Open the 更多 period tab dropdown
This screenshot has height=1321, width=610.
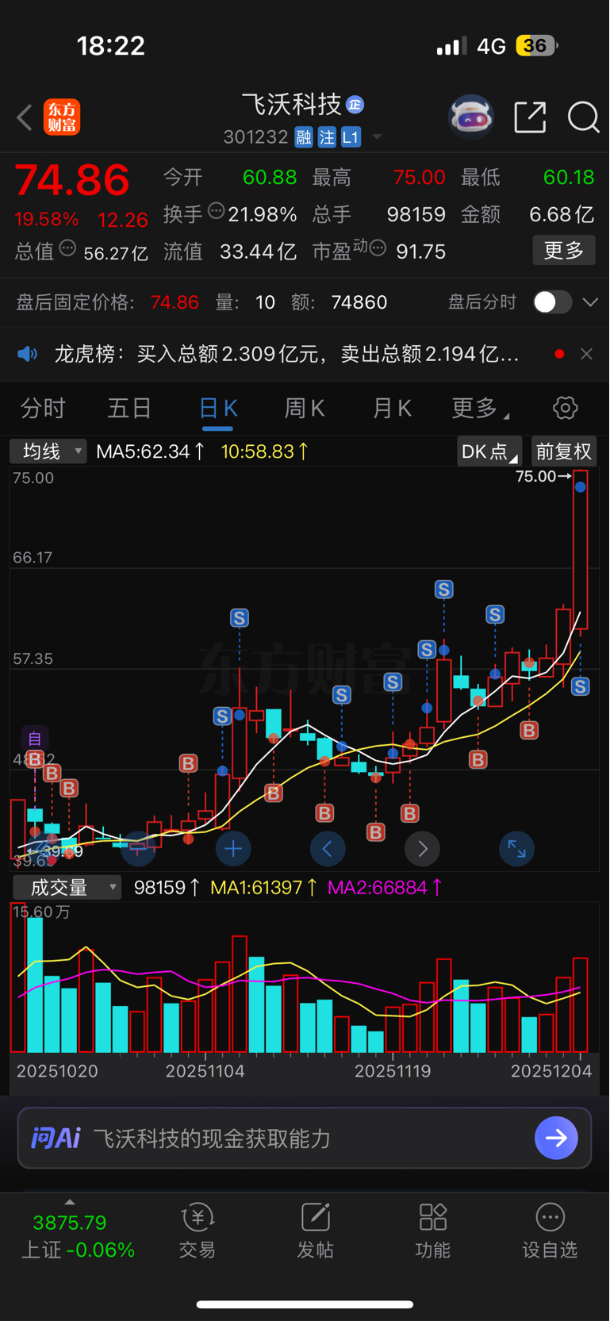click(x=481, y=408)
